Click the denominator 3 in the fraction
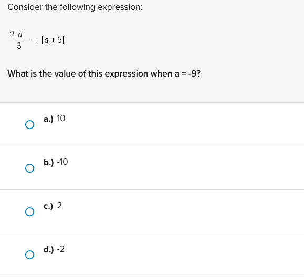 [x=19, y=46]
